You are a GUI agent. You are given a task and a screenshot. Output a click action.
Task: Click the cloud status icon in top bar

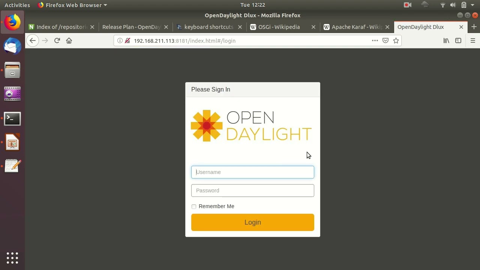coord(425,4)
